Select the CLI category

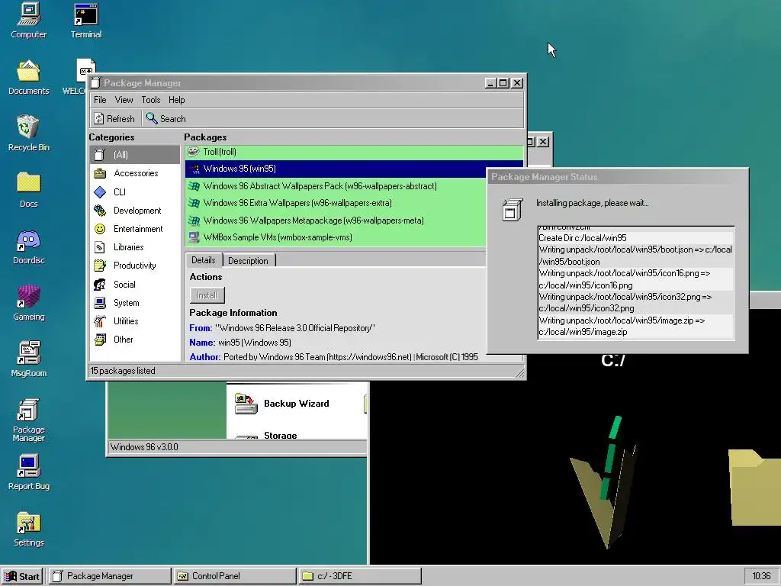[134, 192]
